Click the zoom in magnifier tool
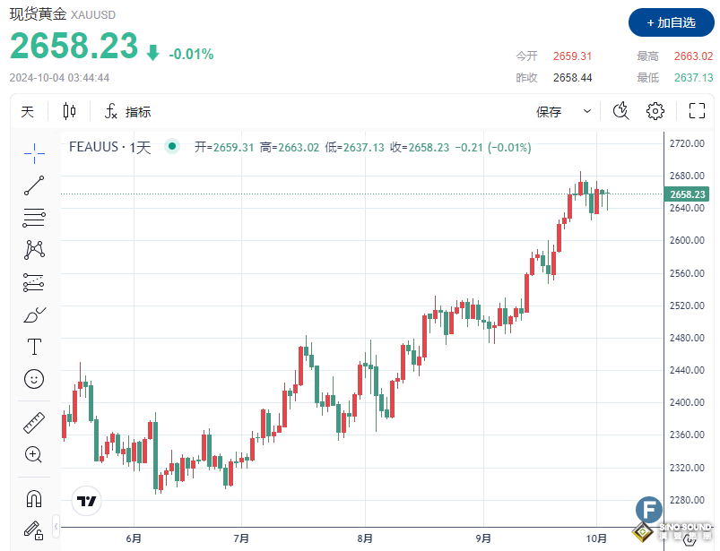The height and width of the screenshot is (551, 720). [34, 454]
